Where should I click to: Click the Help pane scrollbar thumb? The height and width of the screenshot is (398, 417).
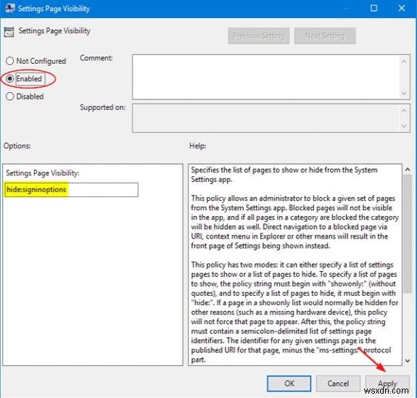tap(408, 234)
